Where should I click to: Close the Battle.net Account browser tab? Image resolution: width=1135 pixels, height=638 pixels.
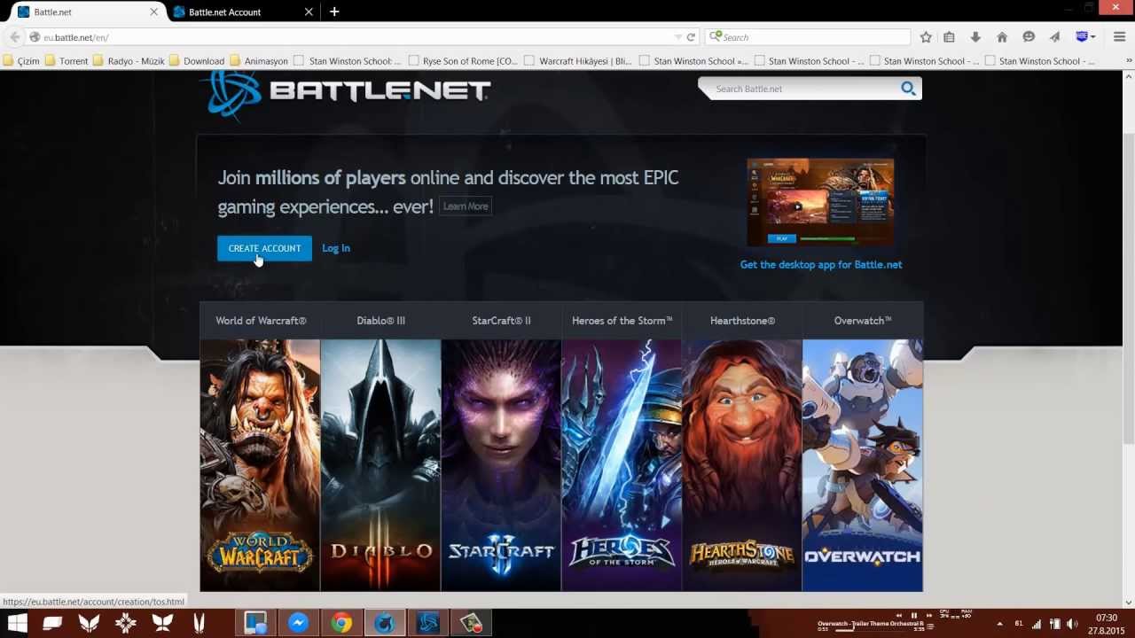click(309, 12)
